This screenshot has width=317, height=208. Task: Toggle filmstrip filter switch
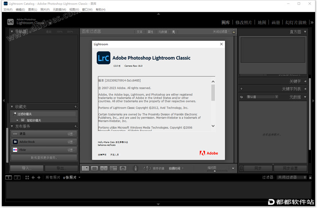coord(310,177)
